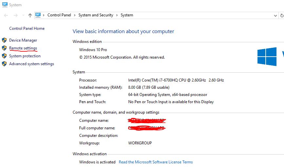Screen dimensions: 284x167
Task: Expand chevron after Control Panel breadcrumb
Action: click(75, 15)
